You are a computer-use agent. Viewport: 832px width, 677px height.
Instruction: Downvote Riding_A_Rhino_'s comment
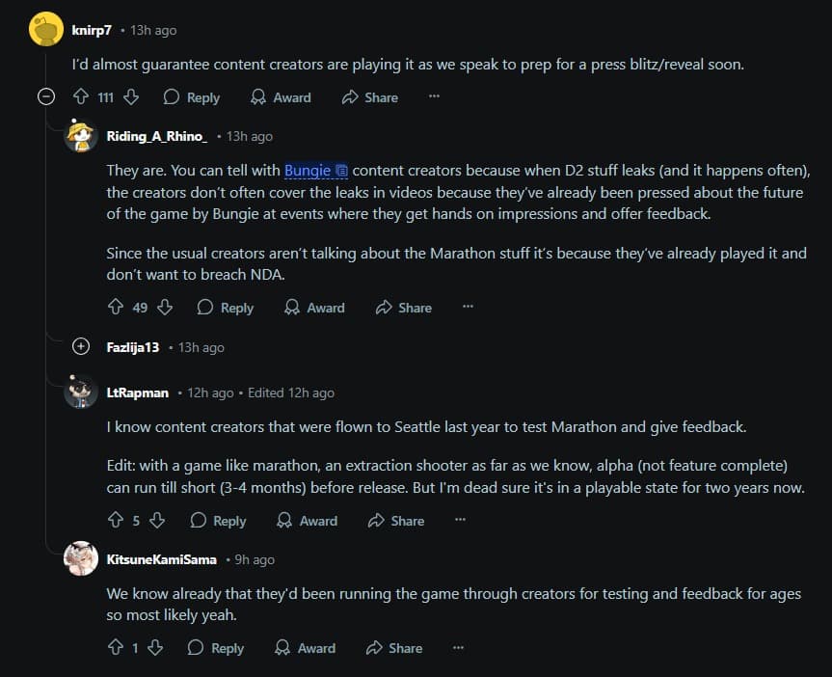165,308
